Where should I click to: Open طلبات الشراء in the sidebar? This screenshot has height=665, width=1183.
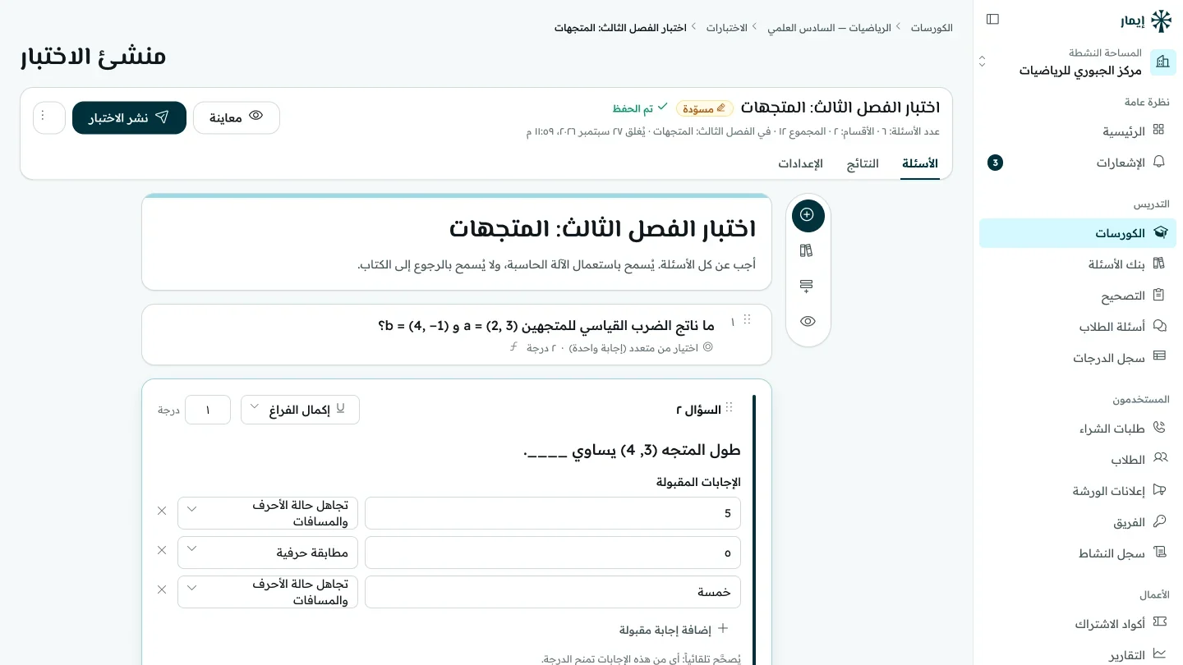(x=1078, y=429)
